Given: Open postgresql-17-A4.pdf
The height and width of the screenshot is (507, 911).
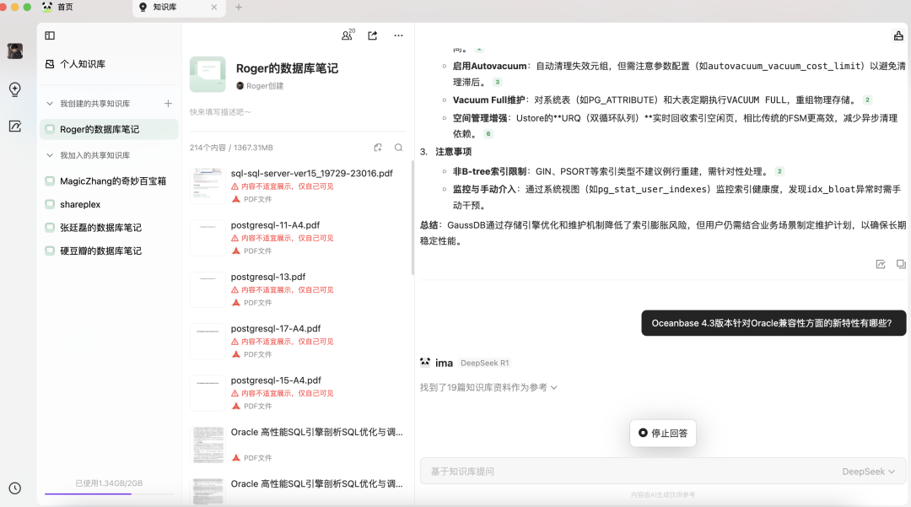Looking at the screenshot, I should coord(275,328).
